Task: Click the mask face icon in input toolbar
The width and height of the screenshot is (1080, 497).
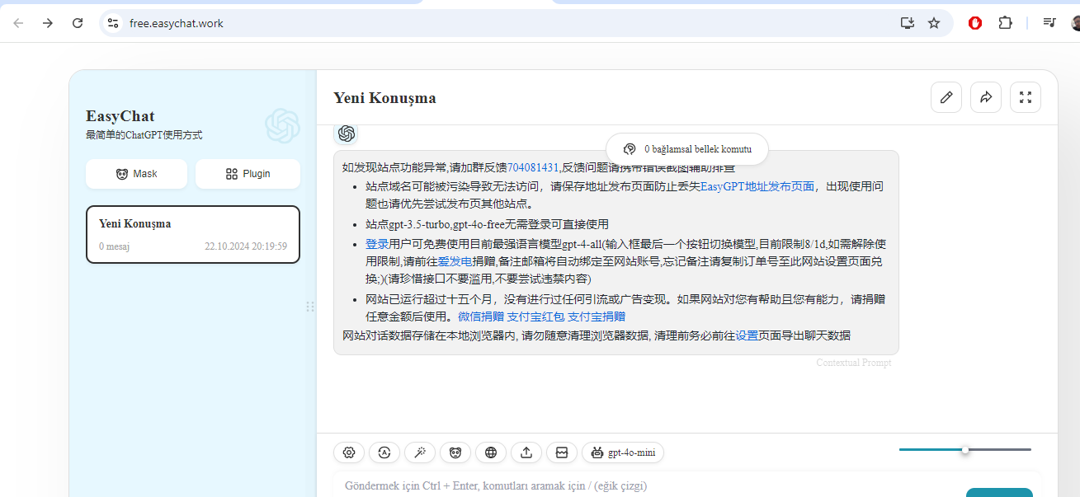Action: (x=455, y=452)
